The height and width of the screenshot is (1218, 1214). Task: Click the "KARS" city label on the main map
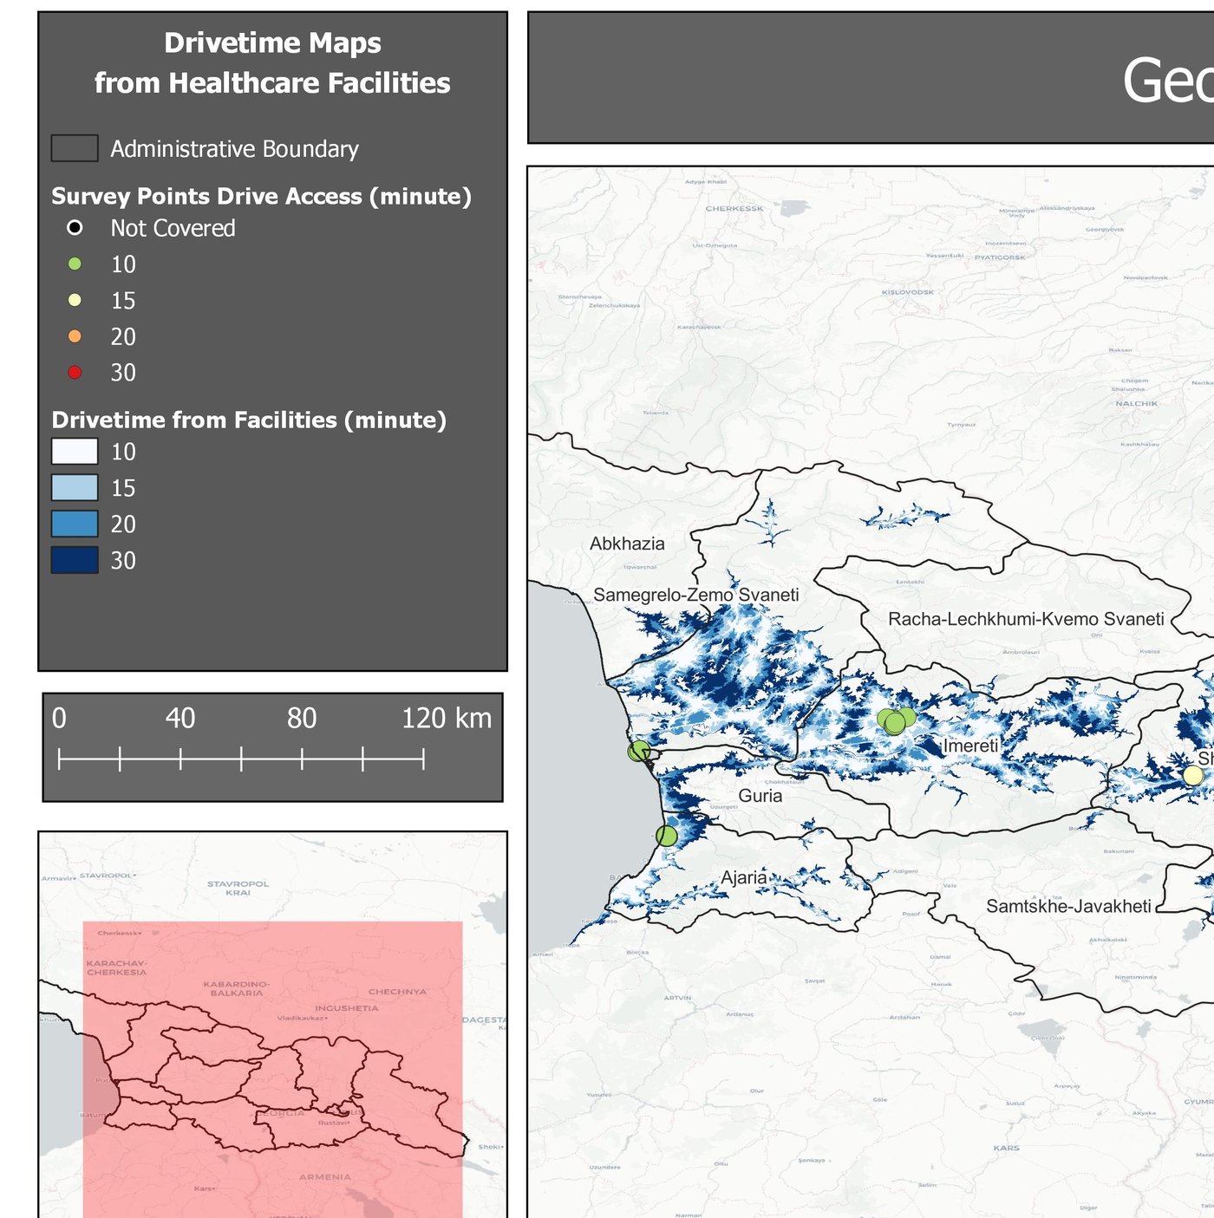(x=1007, y=1149)
